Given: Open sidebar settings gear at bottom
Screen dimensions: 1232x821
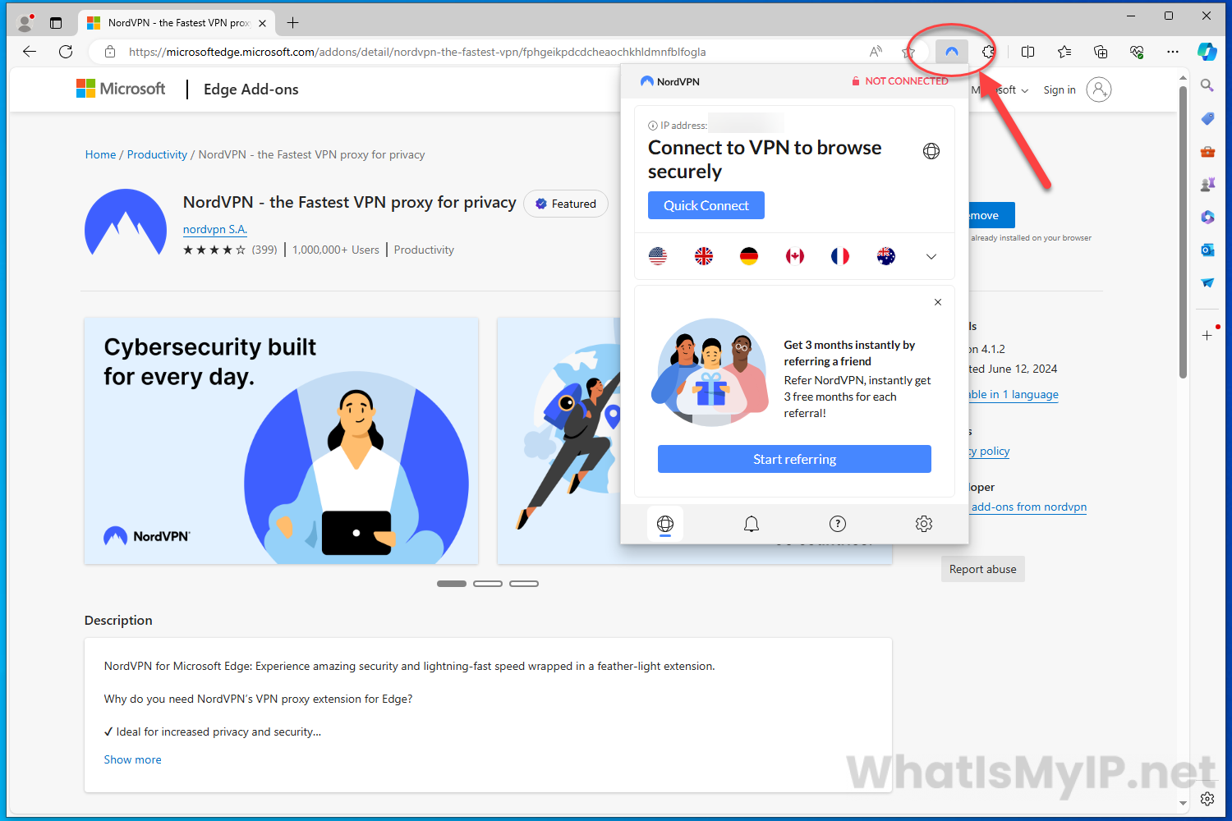Looking at the screenshot, I should point(1207,799).
